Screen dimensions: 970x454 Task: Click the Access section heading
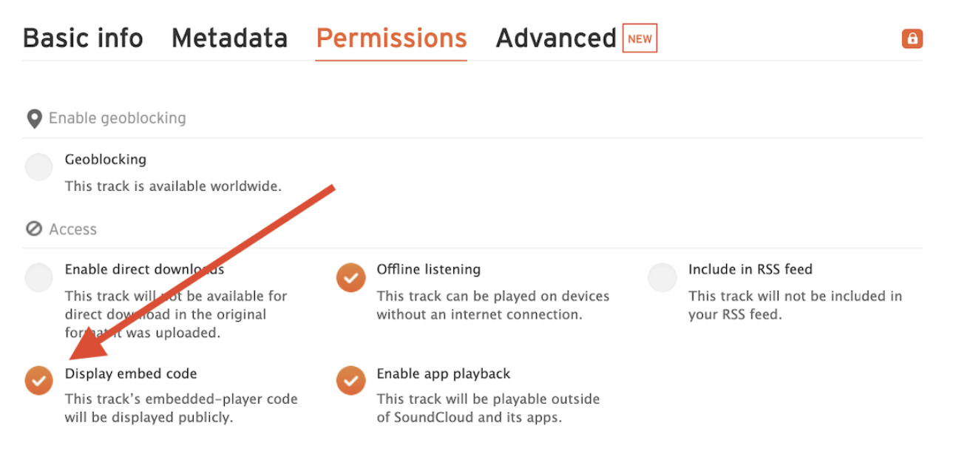coord(72,229)
